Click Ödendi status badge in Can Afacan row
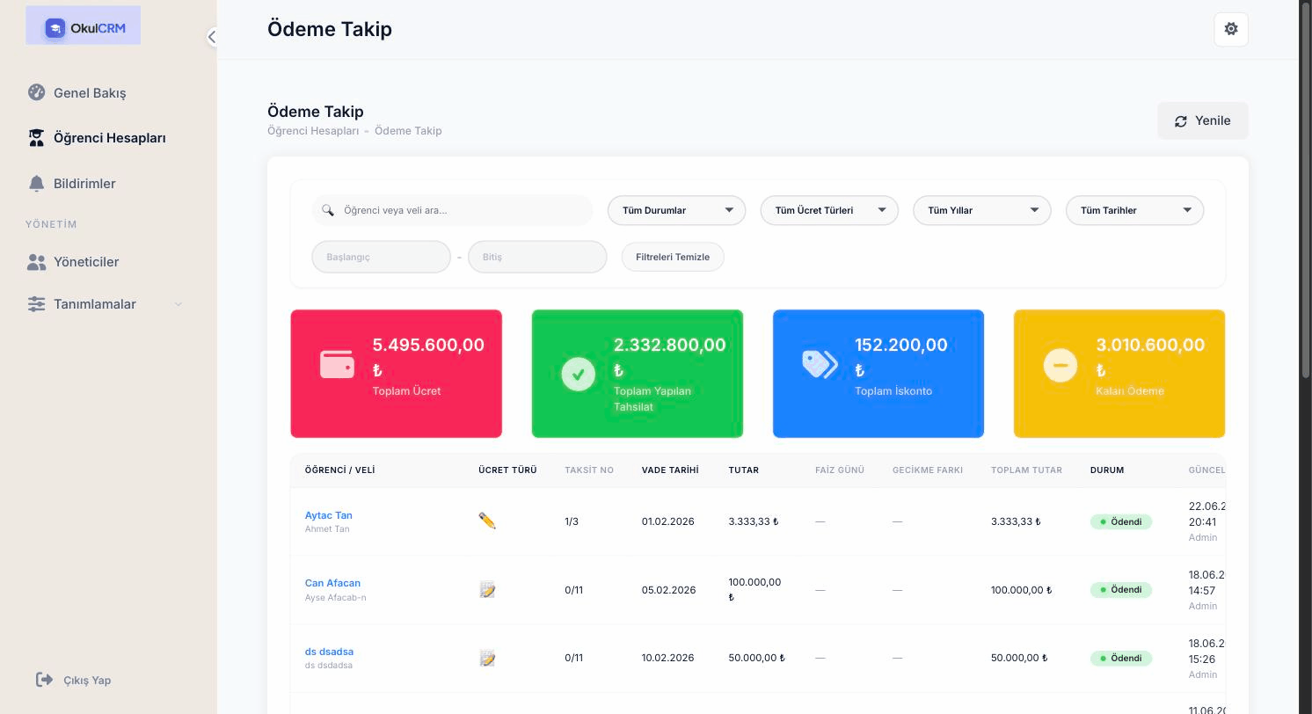 (x=1121, y=589)
